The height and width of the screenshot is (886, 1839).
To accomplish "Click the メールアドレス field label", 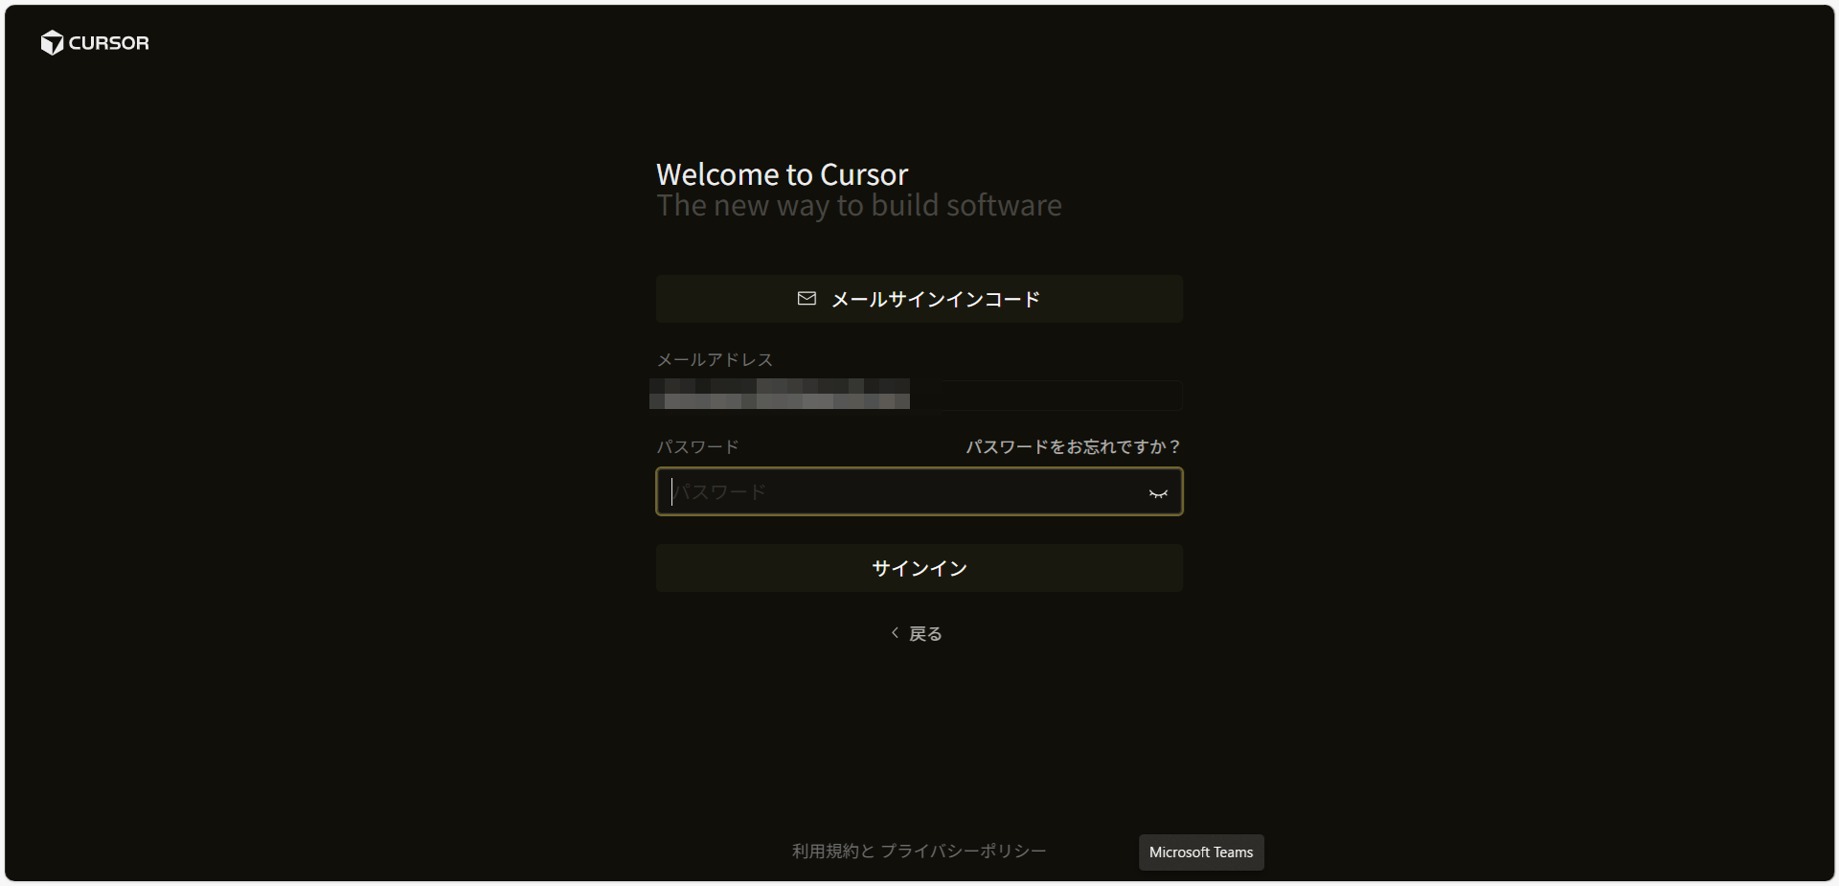I will (715, 359).
